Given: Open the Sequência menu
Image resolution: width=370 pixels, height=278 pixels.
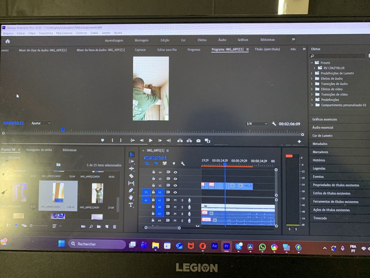Looking at the screenshot, I should [x=46, y=33].
